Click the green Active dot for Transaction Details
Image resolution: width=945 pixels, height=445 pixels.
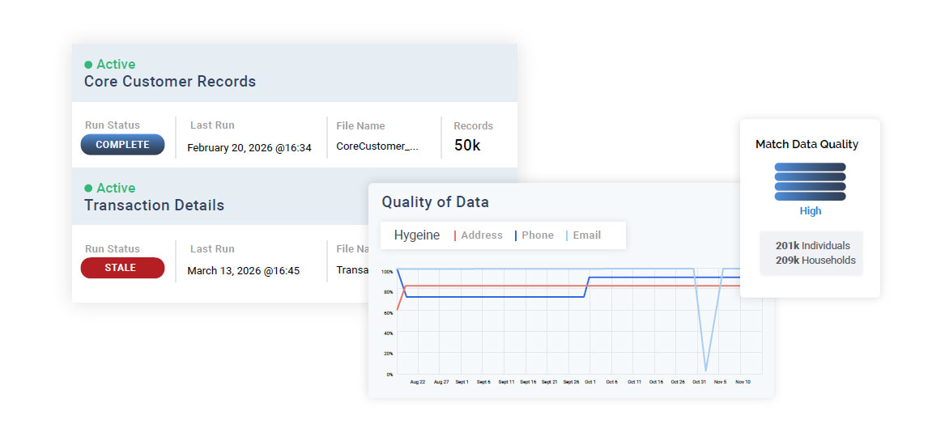(x=88, y=189)
